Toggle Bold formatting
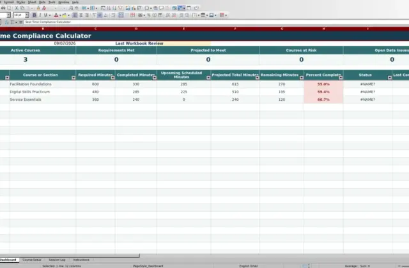 (35, 15)
